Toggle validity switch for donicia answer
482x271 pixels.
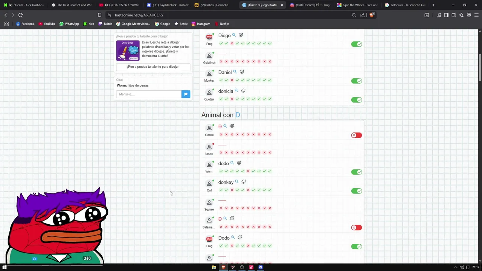[357, 100]
